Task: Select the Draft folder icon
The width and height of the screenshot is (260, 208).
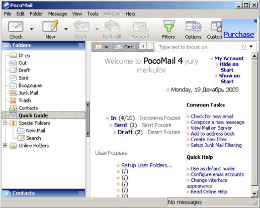Action: [x=13, y=70]
